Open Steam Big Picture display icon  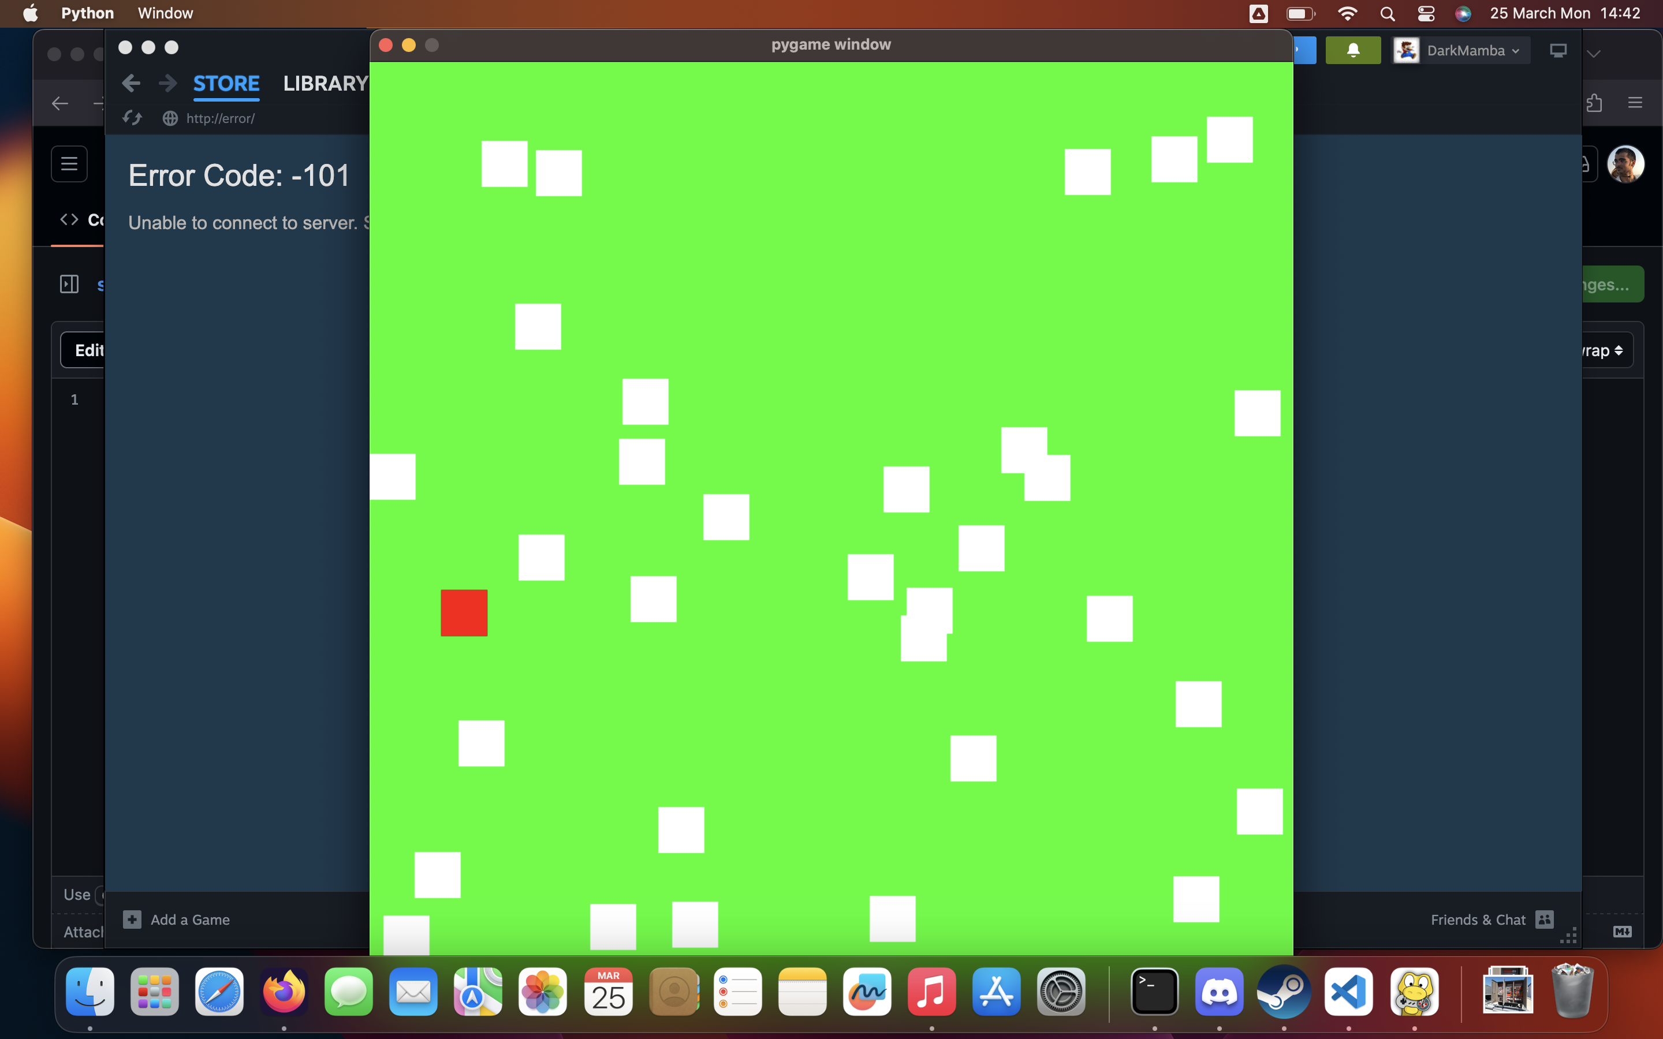coord(1558,51)
